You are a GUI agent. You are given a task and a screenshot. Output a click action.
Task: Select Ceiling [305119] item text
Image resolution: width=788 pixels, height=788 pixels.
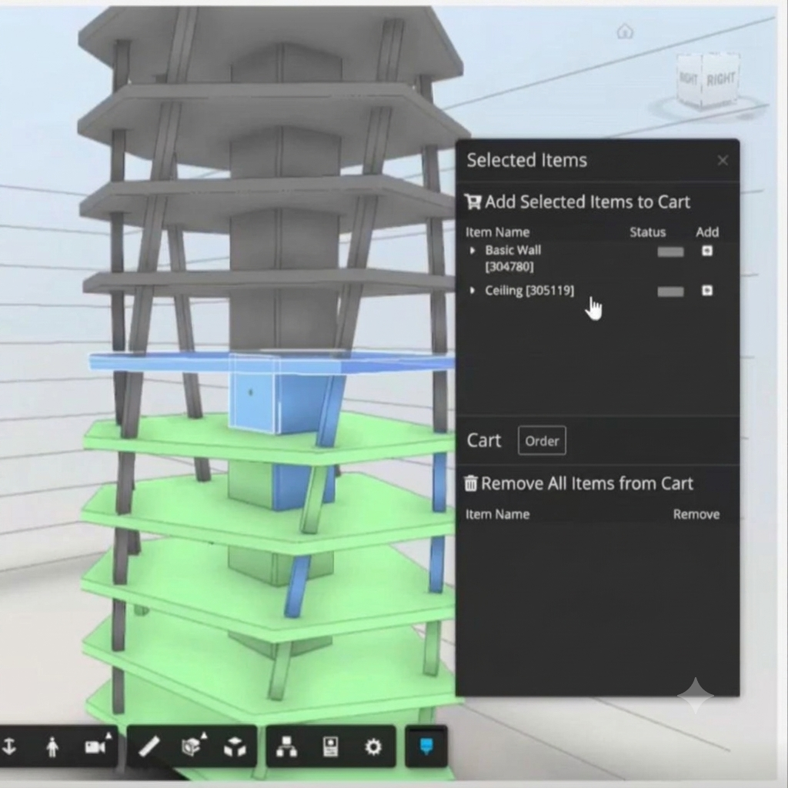coord(529,290)
